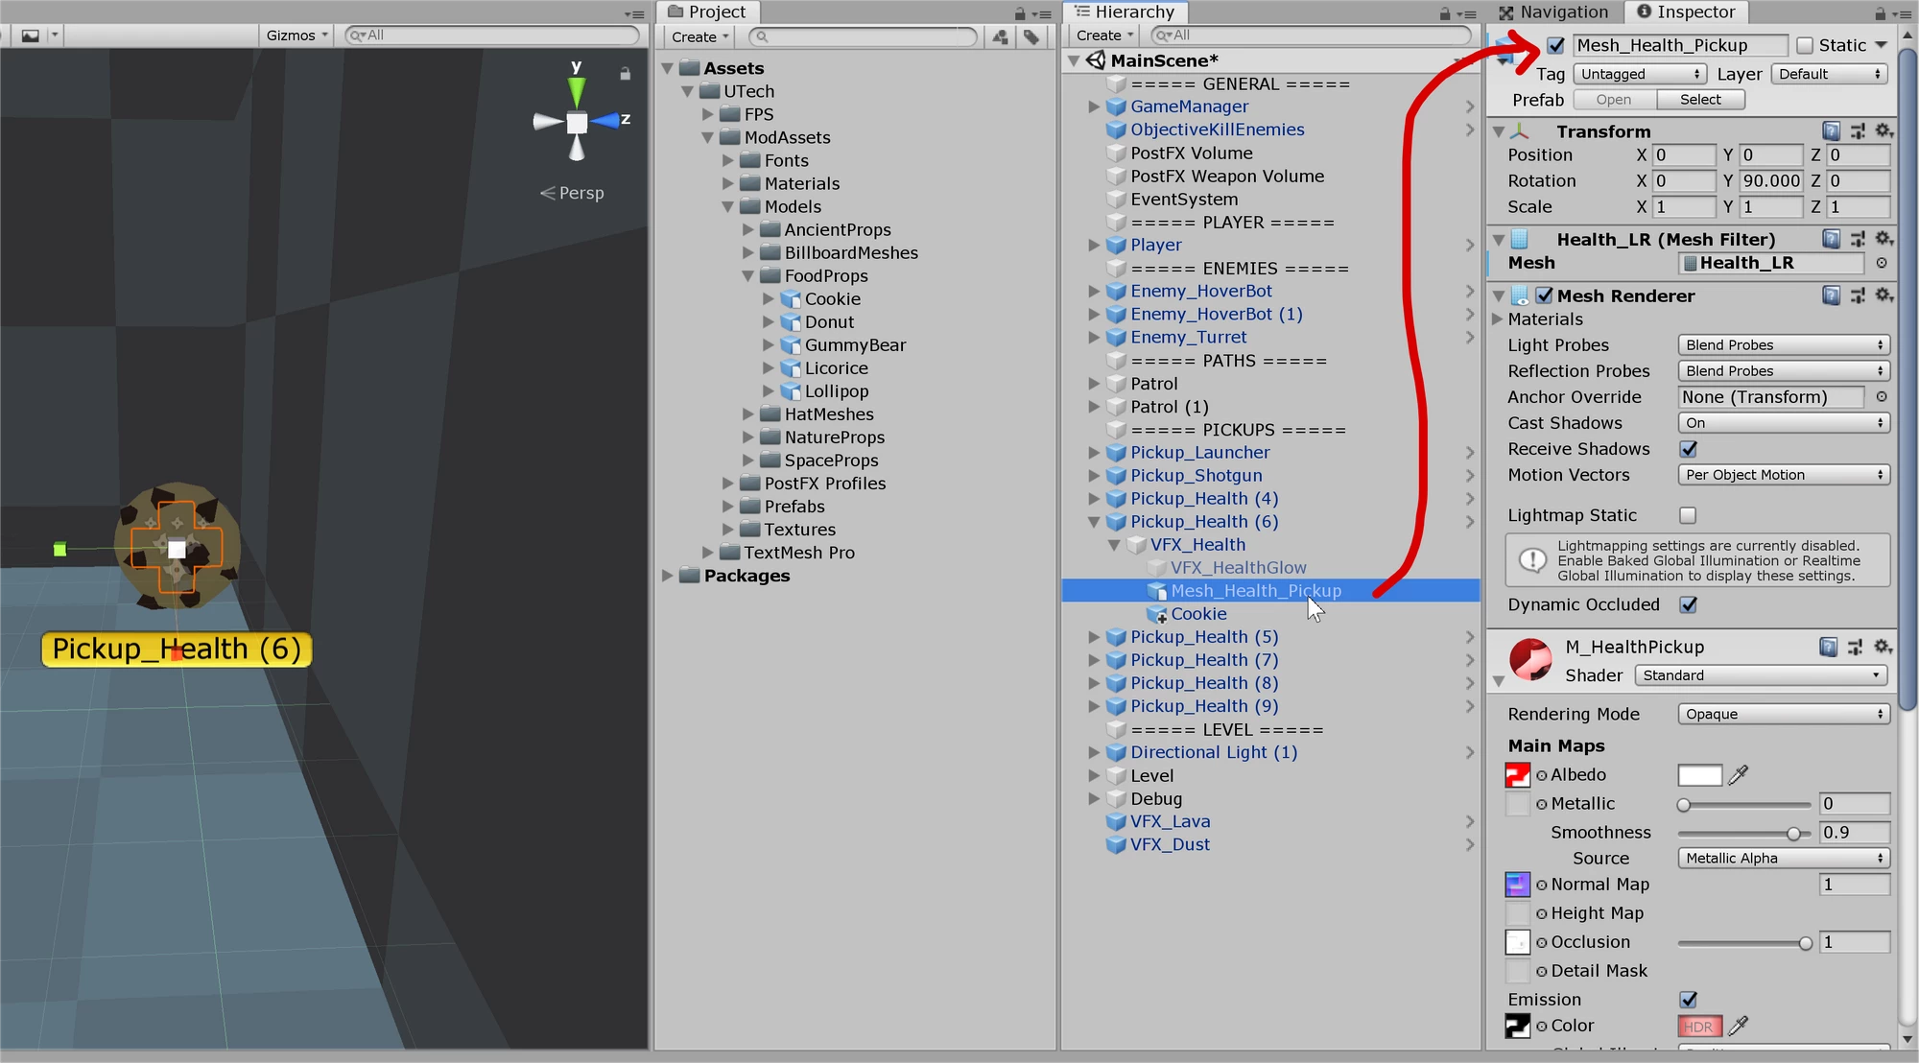Switch to the Navigation tab
The width and height of the screenshot is (1919, 1063).
tap(1554, 12)
